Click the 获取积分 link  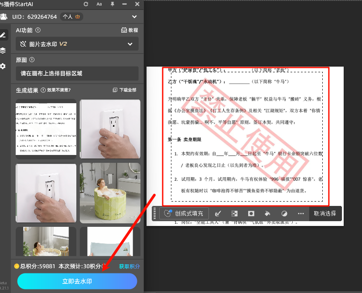pyautogui.click(x=130, y=266)
